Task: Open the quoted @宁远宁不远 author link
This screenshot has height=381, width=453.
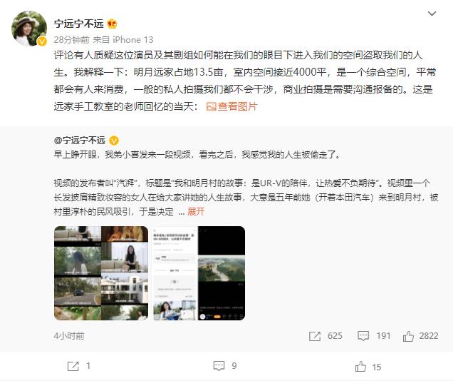Action: pyautogui.click(x=80, y=141)
